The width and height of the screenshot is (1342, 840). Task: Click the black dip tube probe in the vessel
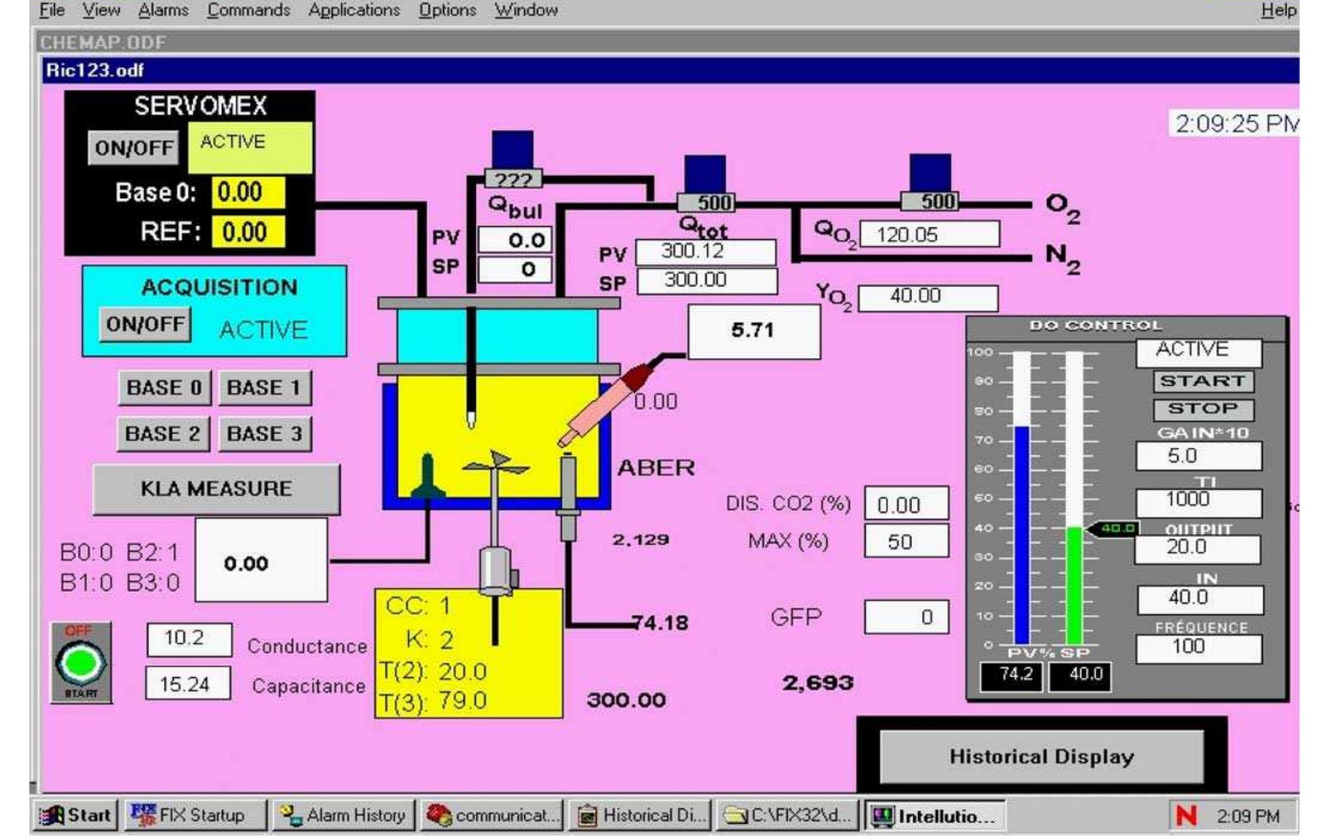tap(471, 368)
